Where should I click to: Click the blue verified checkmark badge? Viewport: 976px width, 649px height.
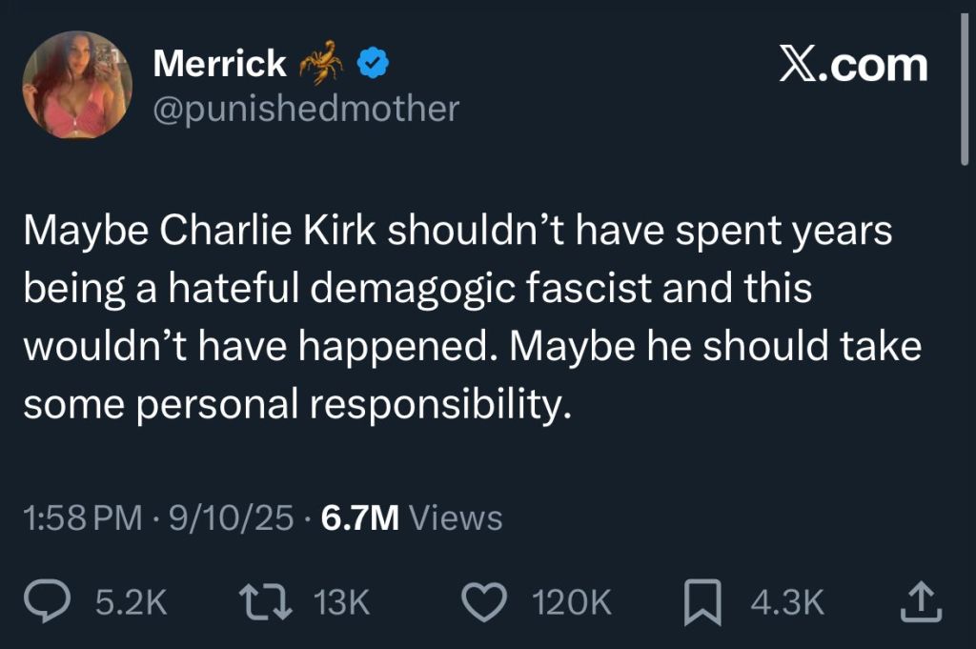tap(371, 64)
